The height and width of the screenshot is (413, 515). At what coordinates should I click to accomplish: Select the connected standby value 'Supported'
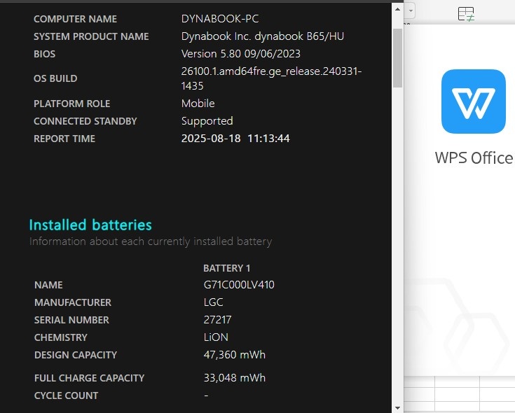[207, 121]
